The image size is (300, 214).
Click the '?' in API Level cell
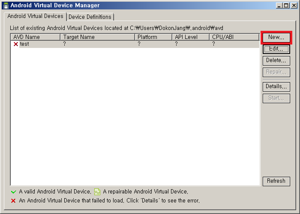176,44
